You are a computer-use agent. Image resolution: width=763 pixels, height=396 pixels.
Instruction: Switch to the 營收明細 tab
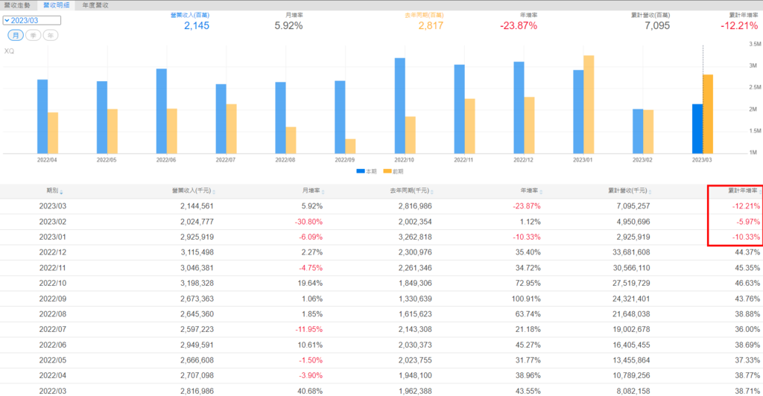(56, 5)
